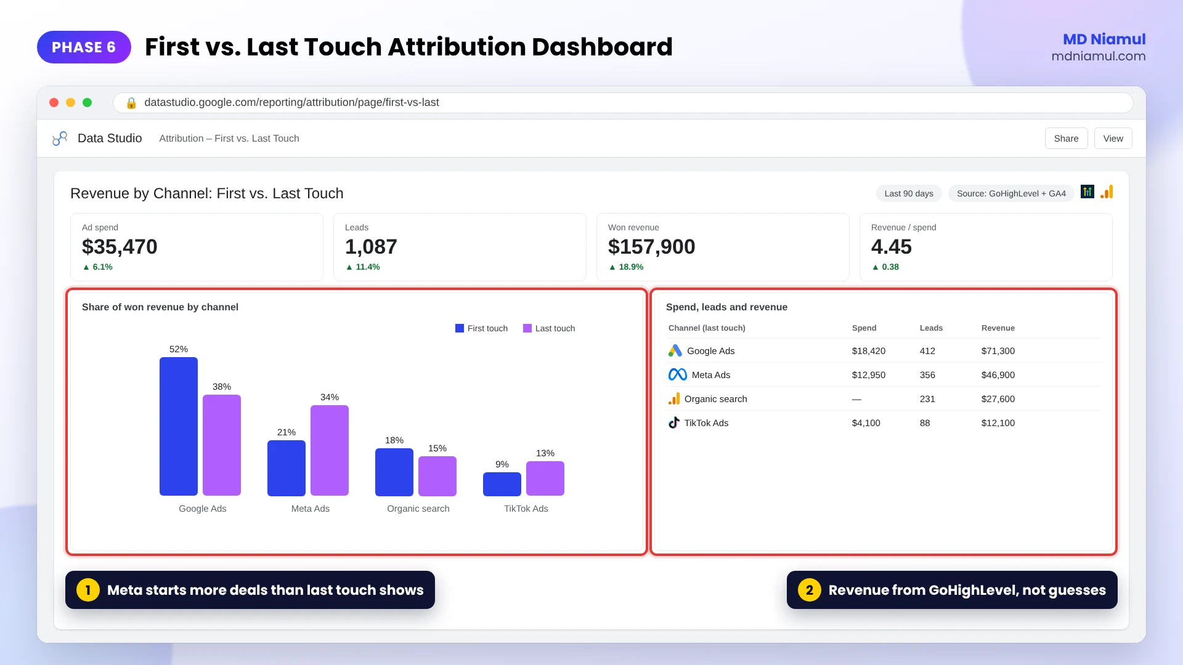Click the Data Studio product name

[x=110, y=139]
